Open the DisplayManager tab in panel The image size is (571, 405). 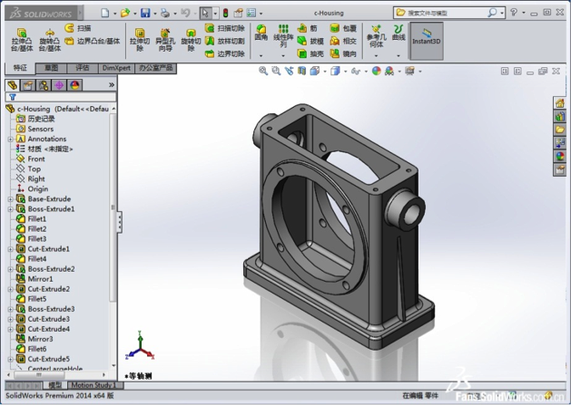tap(74, 85)
